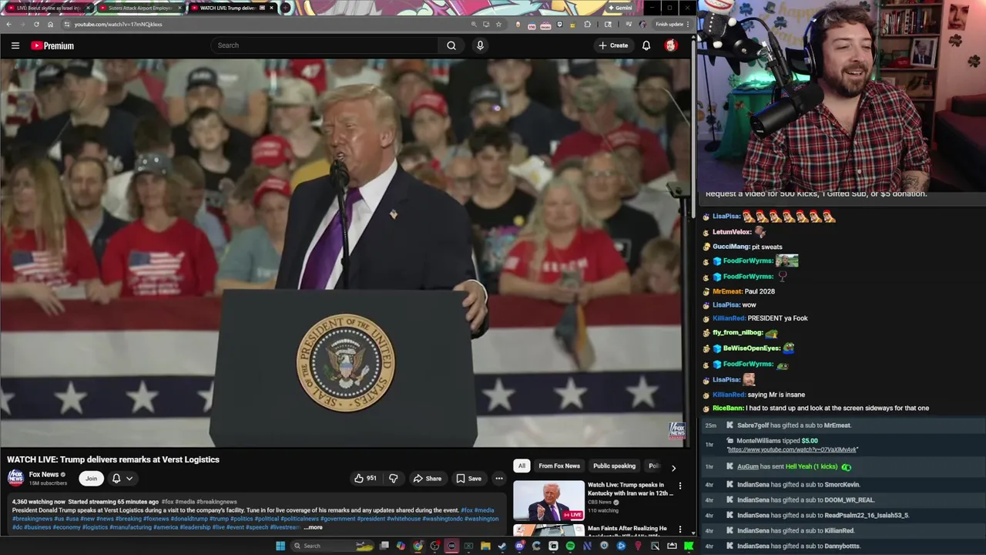986x555 pixels.
Task: Open Kick app at taskbar end
Action: pos(689,546)
